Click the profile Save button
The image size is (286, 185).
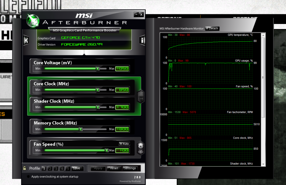coord(77,168)
